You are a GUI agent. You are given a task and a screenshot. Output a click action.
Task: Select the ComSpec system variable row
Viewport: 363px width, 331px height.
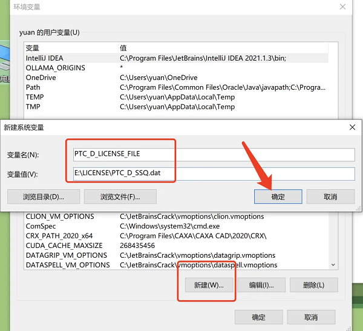(41, 226)
